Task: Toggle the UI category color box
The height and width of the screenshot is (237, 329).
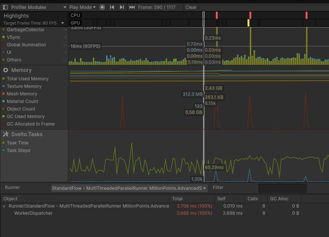Action: pyautogui.click(x=3, y=52)
